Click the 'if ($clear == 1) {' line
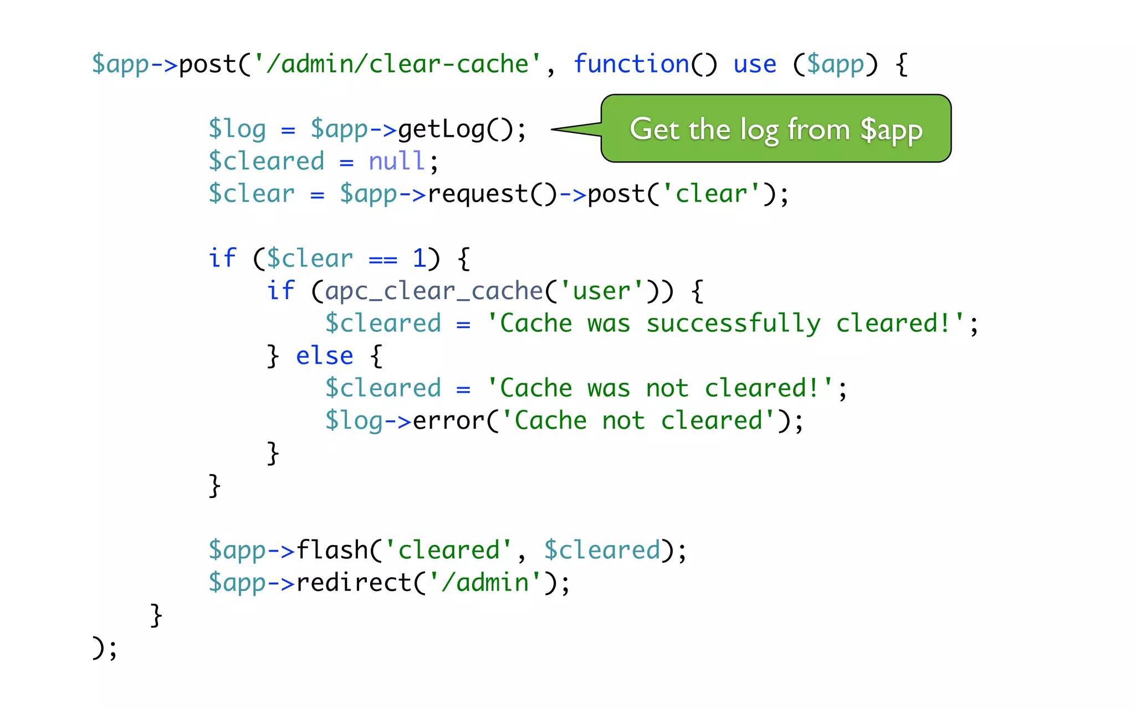The height and width of the screenshot is (709, 1135). click(x=340, y=259)
